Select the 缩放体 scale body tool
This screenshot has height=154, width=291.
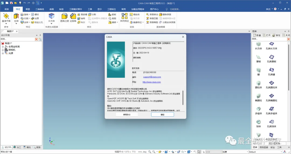[135, 14]
